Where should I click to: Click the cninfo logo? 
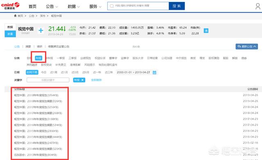coord(10,6)
